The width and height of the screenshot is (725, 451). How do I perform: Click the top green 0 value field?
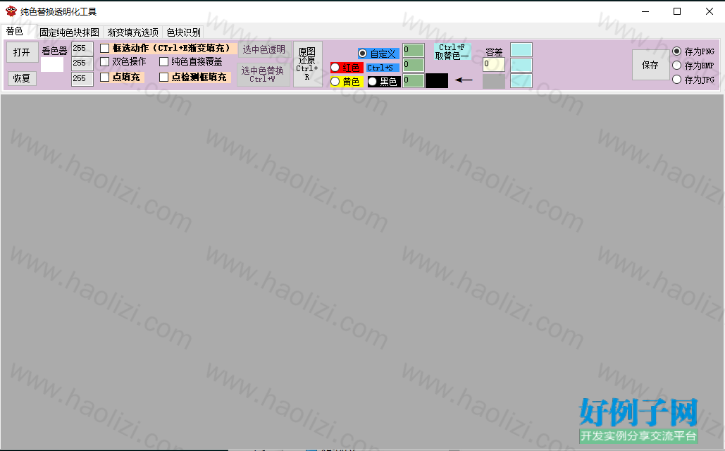point(414,51)
